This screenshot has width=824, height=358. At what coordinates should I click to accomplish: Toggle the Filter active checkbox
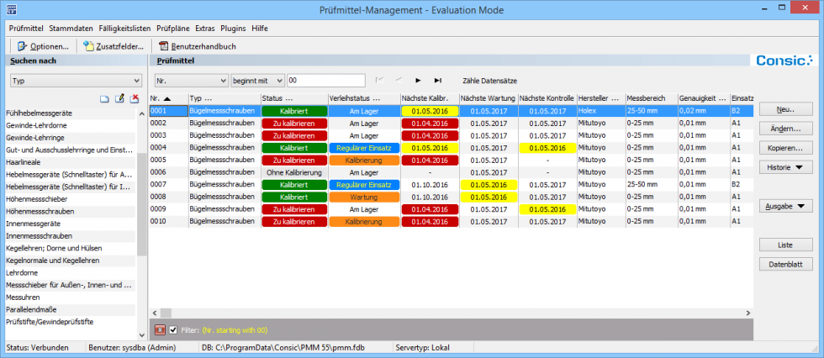(174, 329)
